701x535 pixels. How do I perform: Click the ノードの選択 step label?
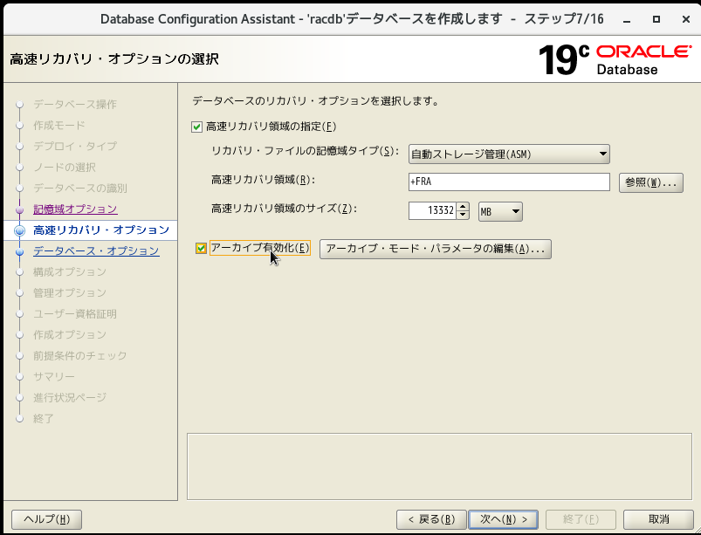(x=65, y=168)
